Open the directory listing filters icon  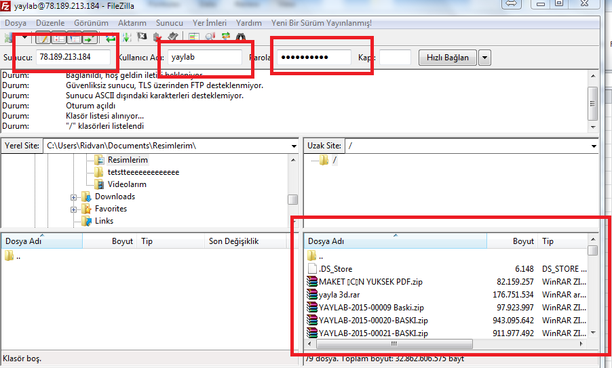point(194,37)
